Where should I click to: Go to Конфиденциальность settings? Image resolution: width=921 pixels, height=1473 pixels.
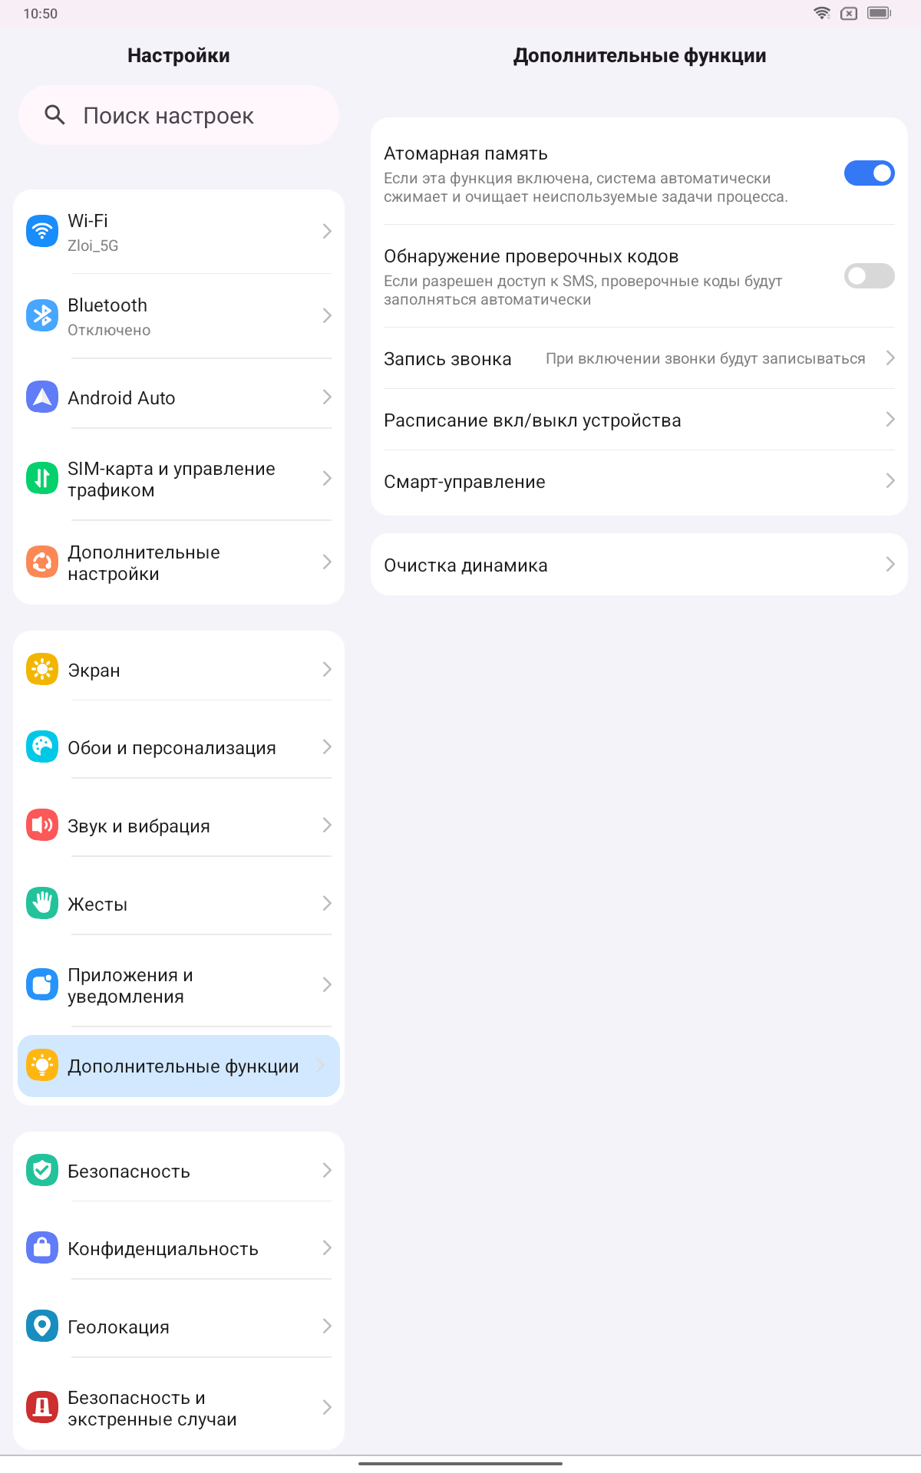coord(179,1248)
